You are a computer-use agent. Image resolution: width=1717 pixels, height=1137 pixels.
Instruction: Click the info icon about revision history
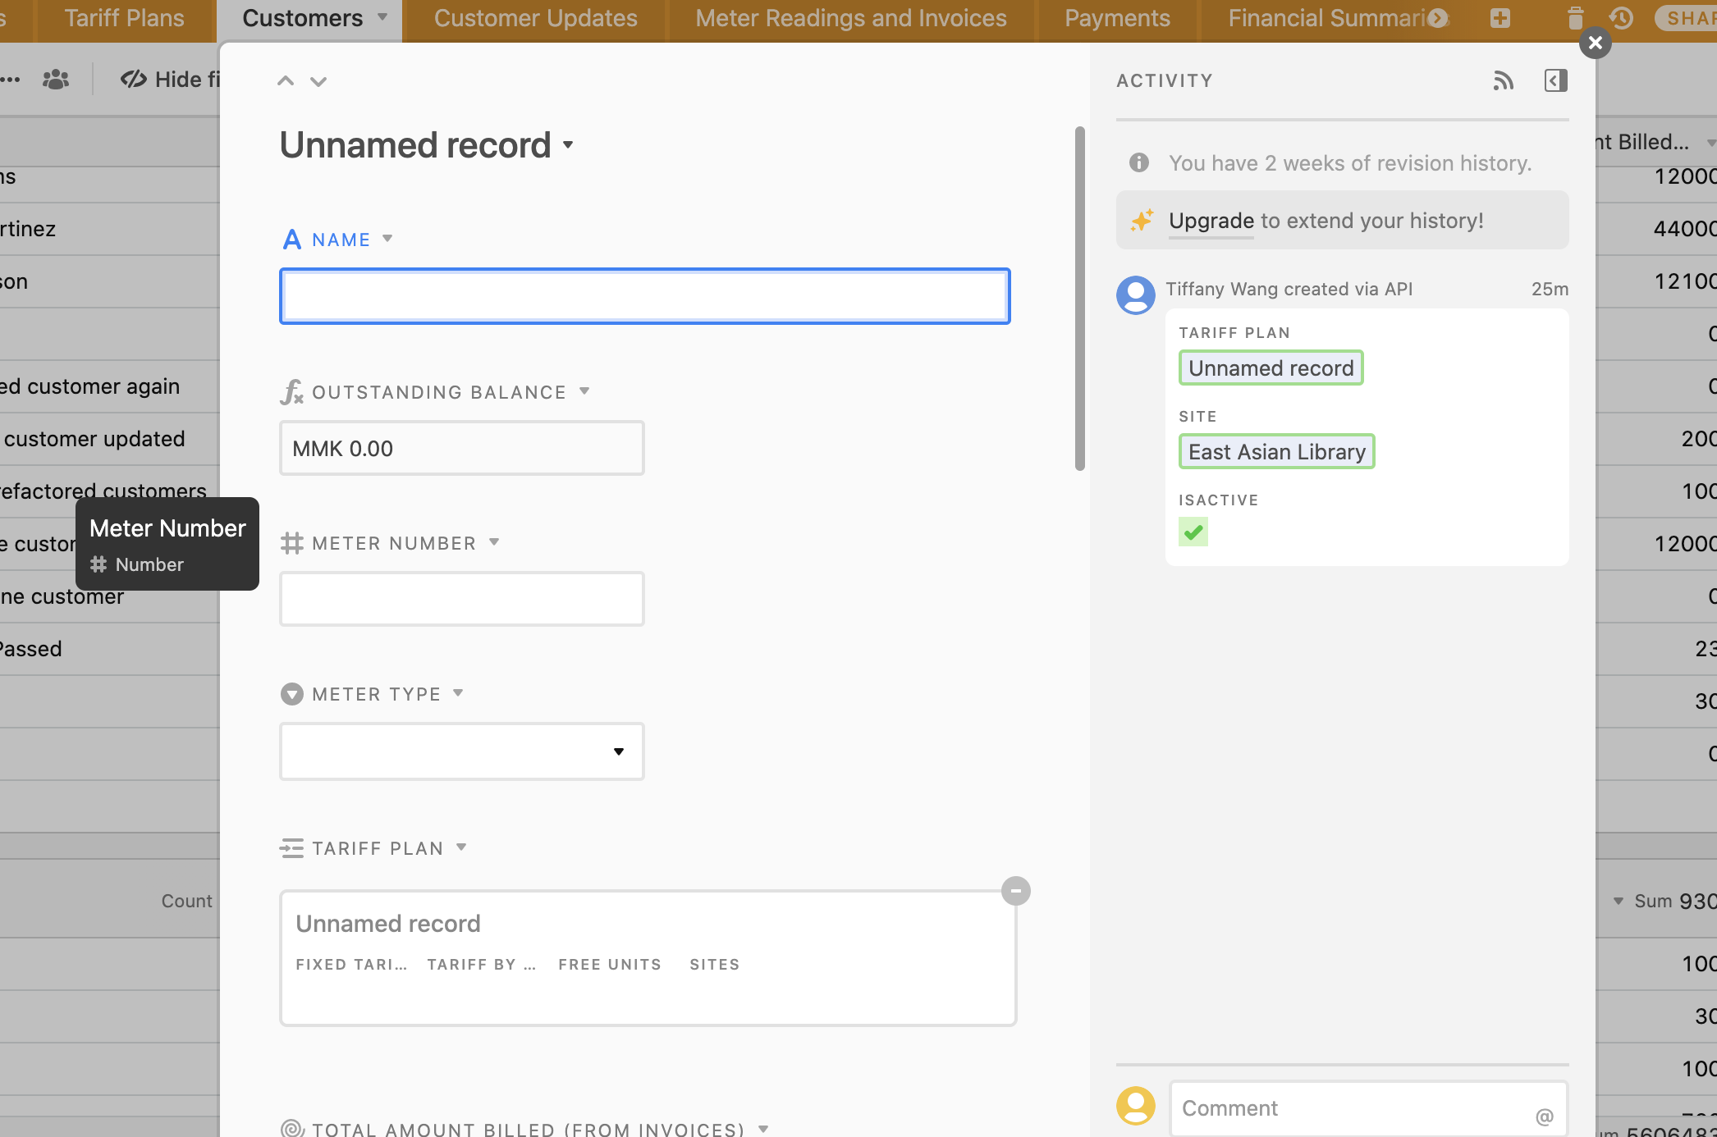[1138, 162]
